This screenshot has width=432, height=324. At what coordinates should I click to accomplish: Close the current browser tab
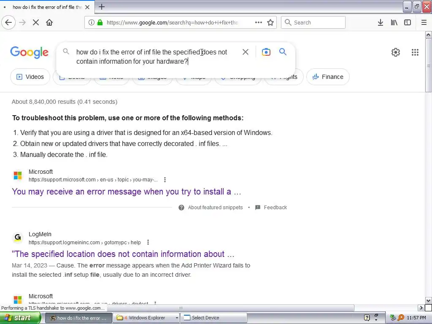[87, 7]
